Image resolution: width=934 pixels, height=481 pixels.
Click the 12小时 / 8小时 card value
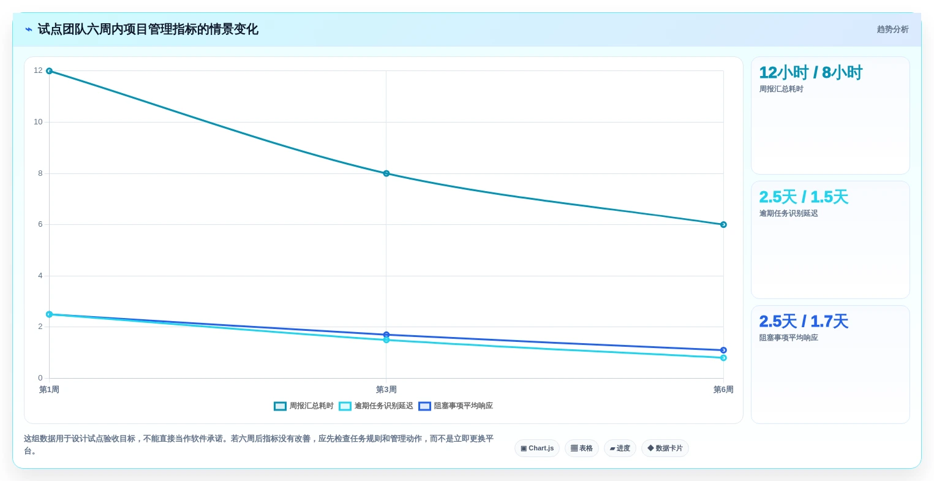[x=811, y=73]
